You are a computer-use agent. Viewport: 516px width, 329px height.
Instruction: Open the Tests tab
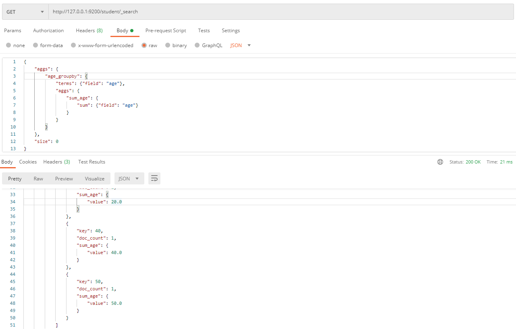pos(204,31)
